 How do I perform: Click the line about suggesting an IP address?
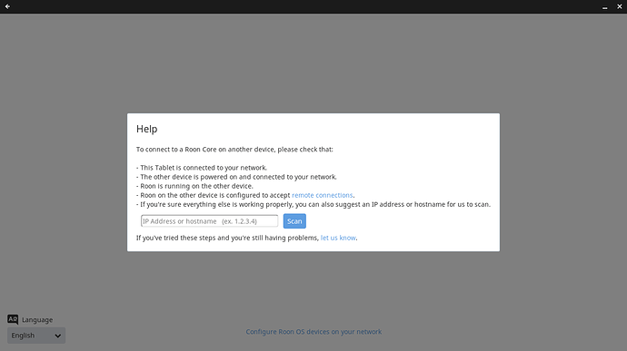(313, 204)
